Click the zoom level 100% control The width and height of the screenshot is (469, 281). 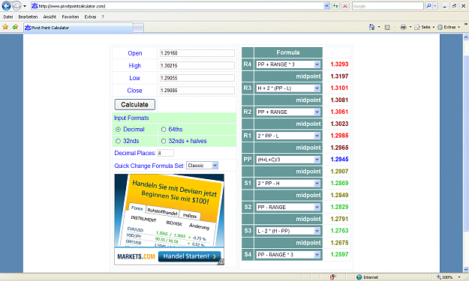(x=447, y=277)
